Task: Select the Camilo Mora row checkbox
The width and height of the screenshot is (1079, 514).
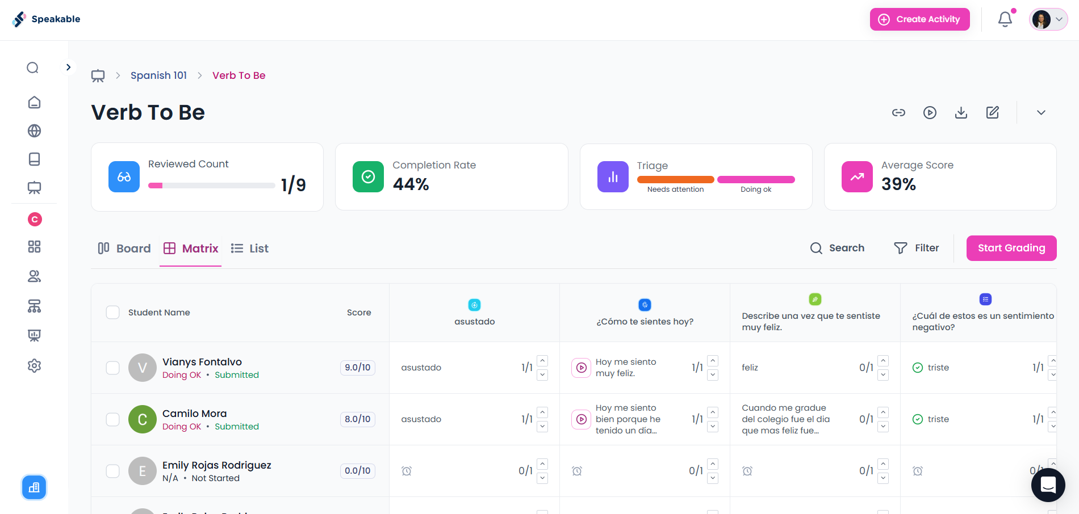Action: tap(113, 419)
